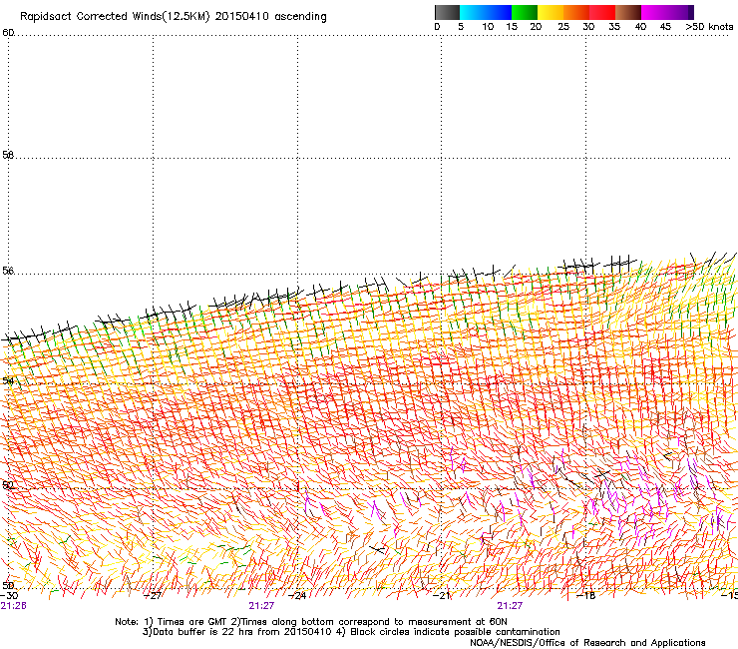Click the magenta 40-45 knots legend segment

click(x=654, y=12)
